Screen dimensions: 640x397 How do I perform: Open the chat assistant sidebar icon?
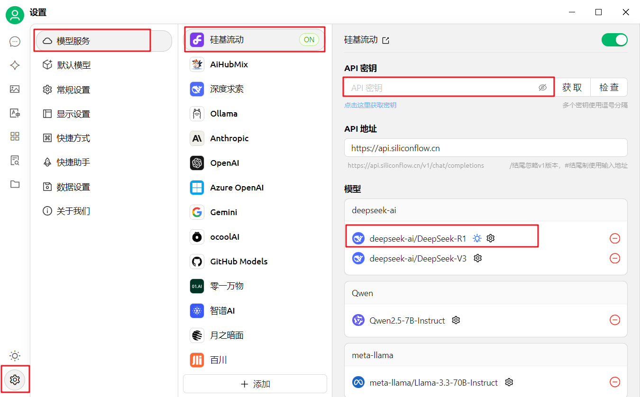pos(15,42)
